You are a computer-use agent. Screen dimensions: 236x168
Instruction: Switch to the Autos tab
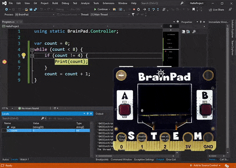[x=6, y=159]
